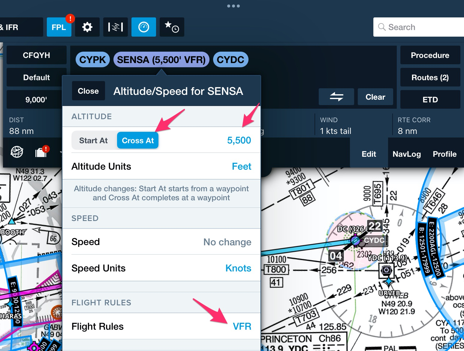This screenshot has height=351, width=464.
Task: Reverse route with swap arrows button
Action: click(x=336, y=97)
